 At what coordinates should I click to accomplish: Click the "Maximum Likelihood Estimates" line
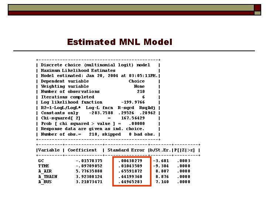(78, 70)
